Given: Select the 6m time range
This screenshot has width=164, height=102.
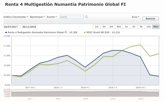Looking at the screenshot, I should coord(111,27).
